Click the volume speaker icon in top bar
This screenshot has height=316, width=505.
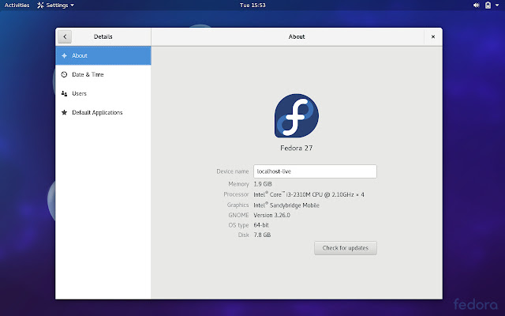point(477,6)
